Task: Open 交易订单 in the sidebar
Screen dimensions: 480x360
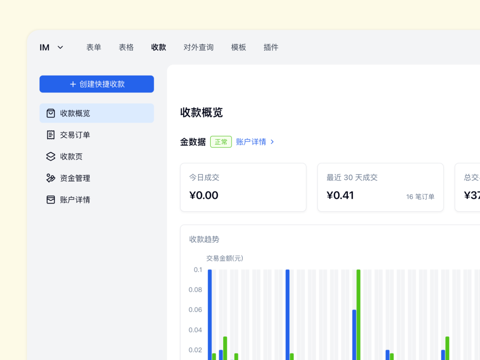Action: pos(97,135)
